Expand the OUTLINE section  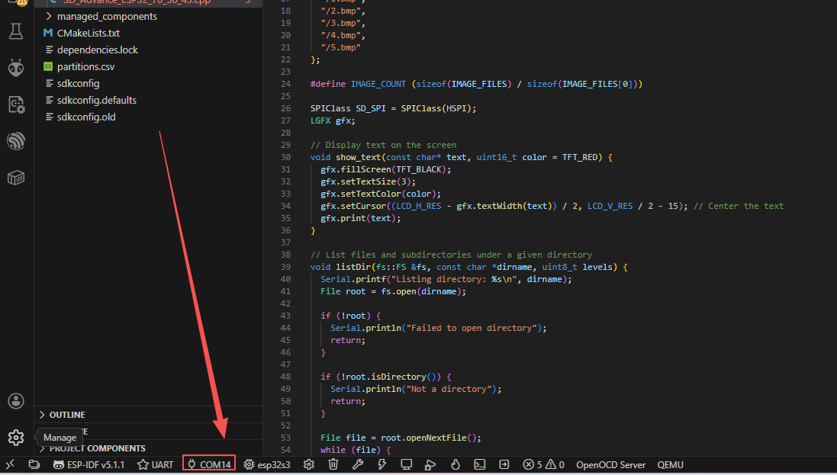67,415
